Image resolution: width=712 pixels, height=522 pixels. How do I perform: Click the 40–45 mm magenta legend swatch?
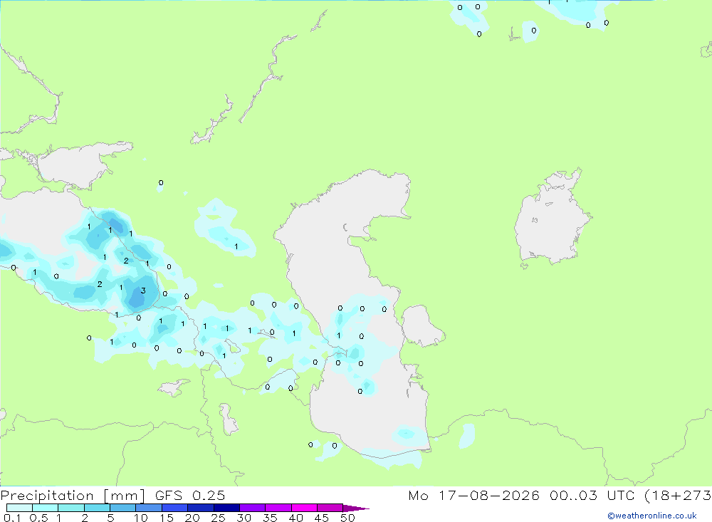click(304, 508)
